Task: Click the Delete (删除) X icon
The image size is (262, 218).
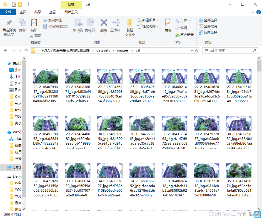Action: tap(104, 23)
